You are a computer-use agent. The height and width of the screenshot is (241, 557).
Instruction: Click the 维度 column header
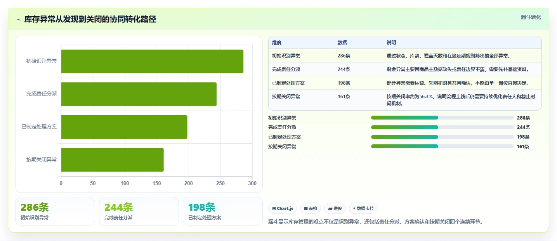click(x=277, y=43)
